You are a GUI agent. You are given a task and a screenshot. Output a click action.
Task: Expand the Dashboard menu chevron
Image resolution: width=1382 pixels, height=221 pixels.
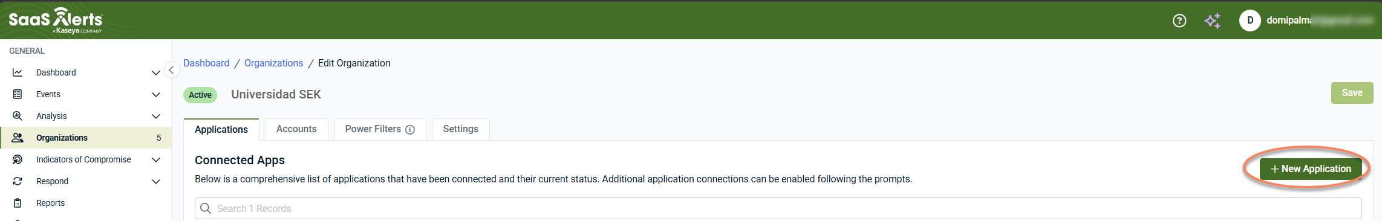[x=155, y=72]
